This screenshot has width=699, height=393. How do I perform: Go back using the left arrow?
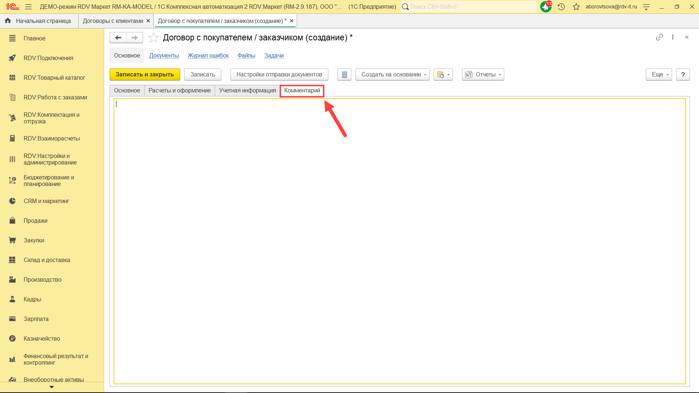118,37
